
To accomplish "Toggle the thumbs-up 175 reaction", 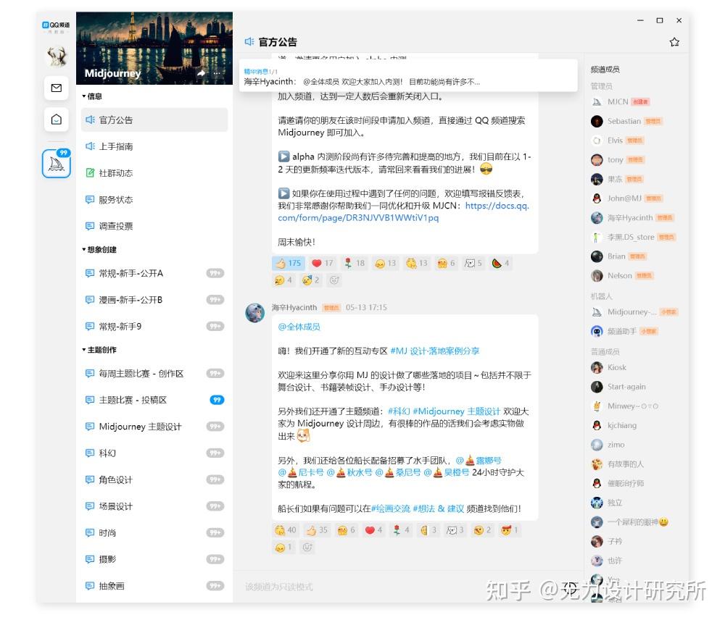I will point(288,264).
